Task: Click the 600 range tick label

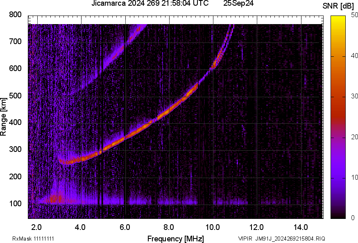Action: coord(15,68)
